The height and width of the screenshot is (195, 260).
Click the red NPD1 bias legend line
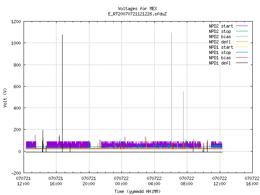point(242,58)
